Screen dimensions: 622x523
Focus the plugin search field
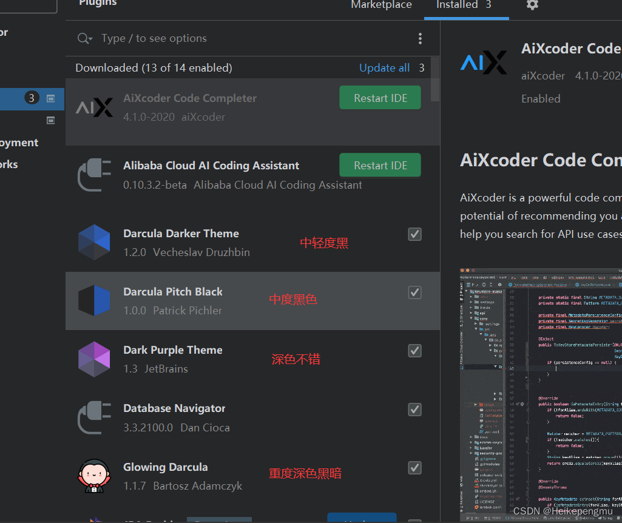coord(254,38)
